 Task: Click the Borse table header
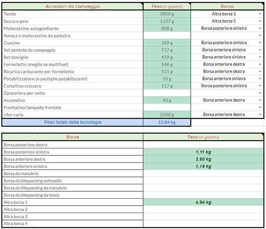click(72, 137)
